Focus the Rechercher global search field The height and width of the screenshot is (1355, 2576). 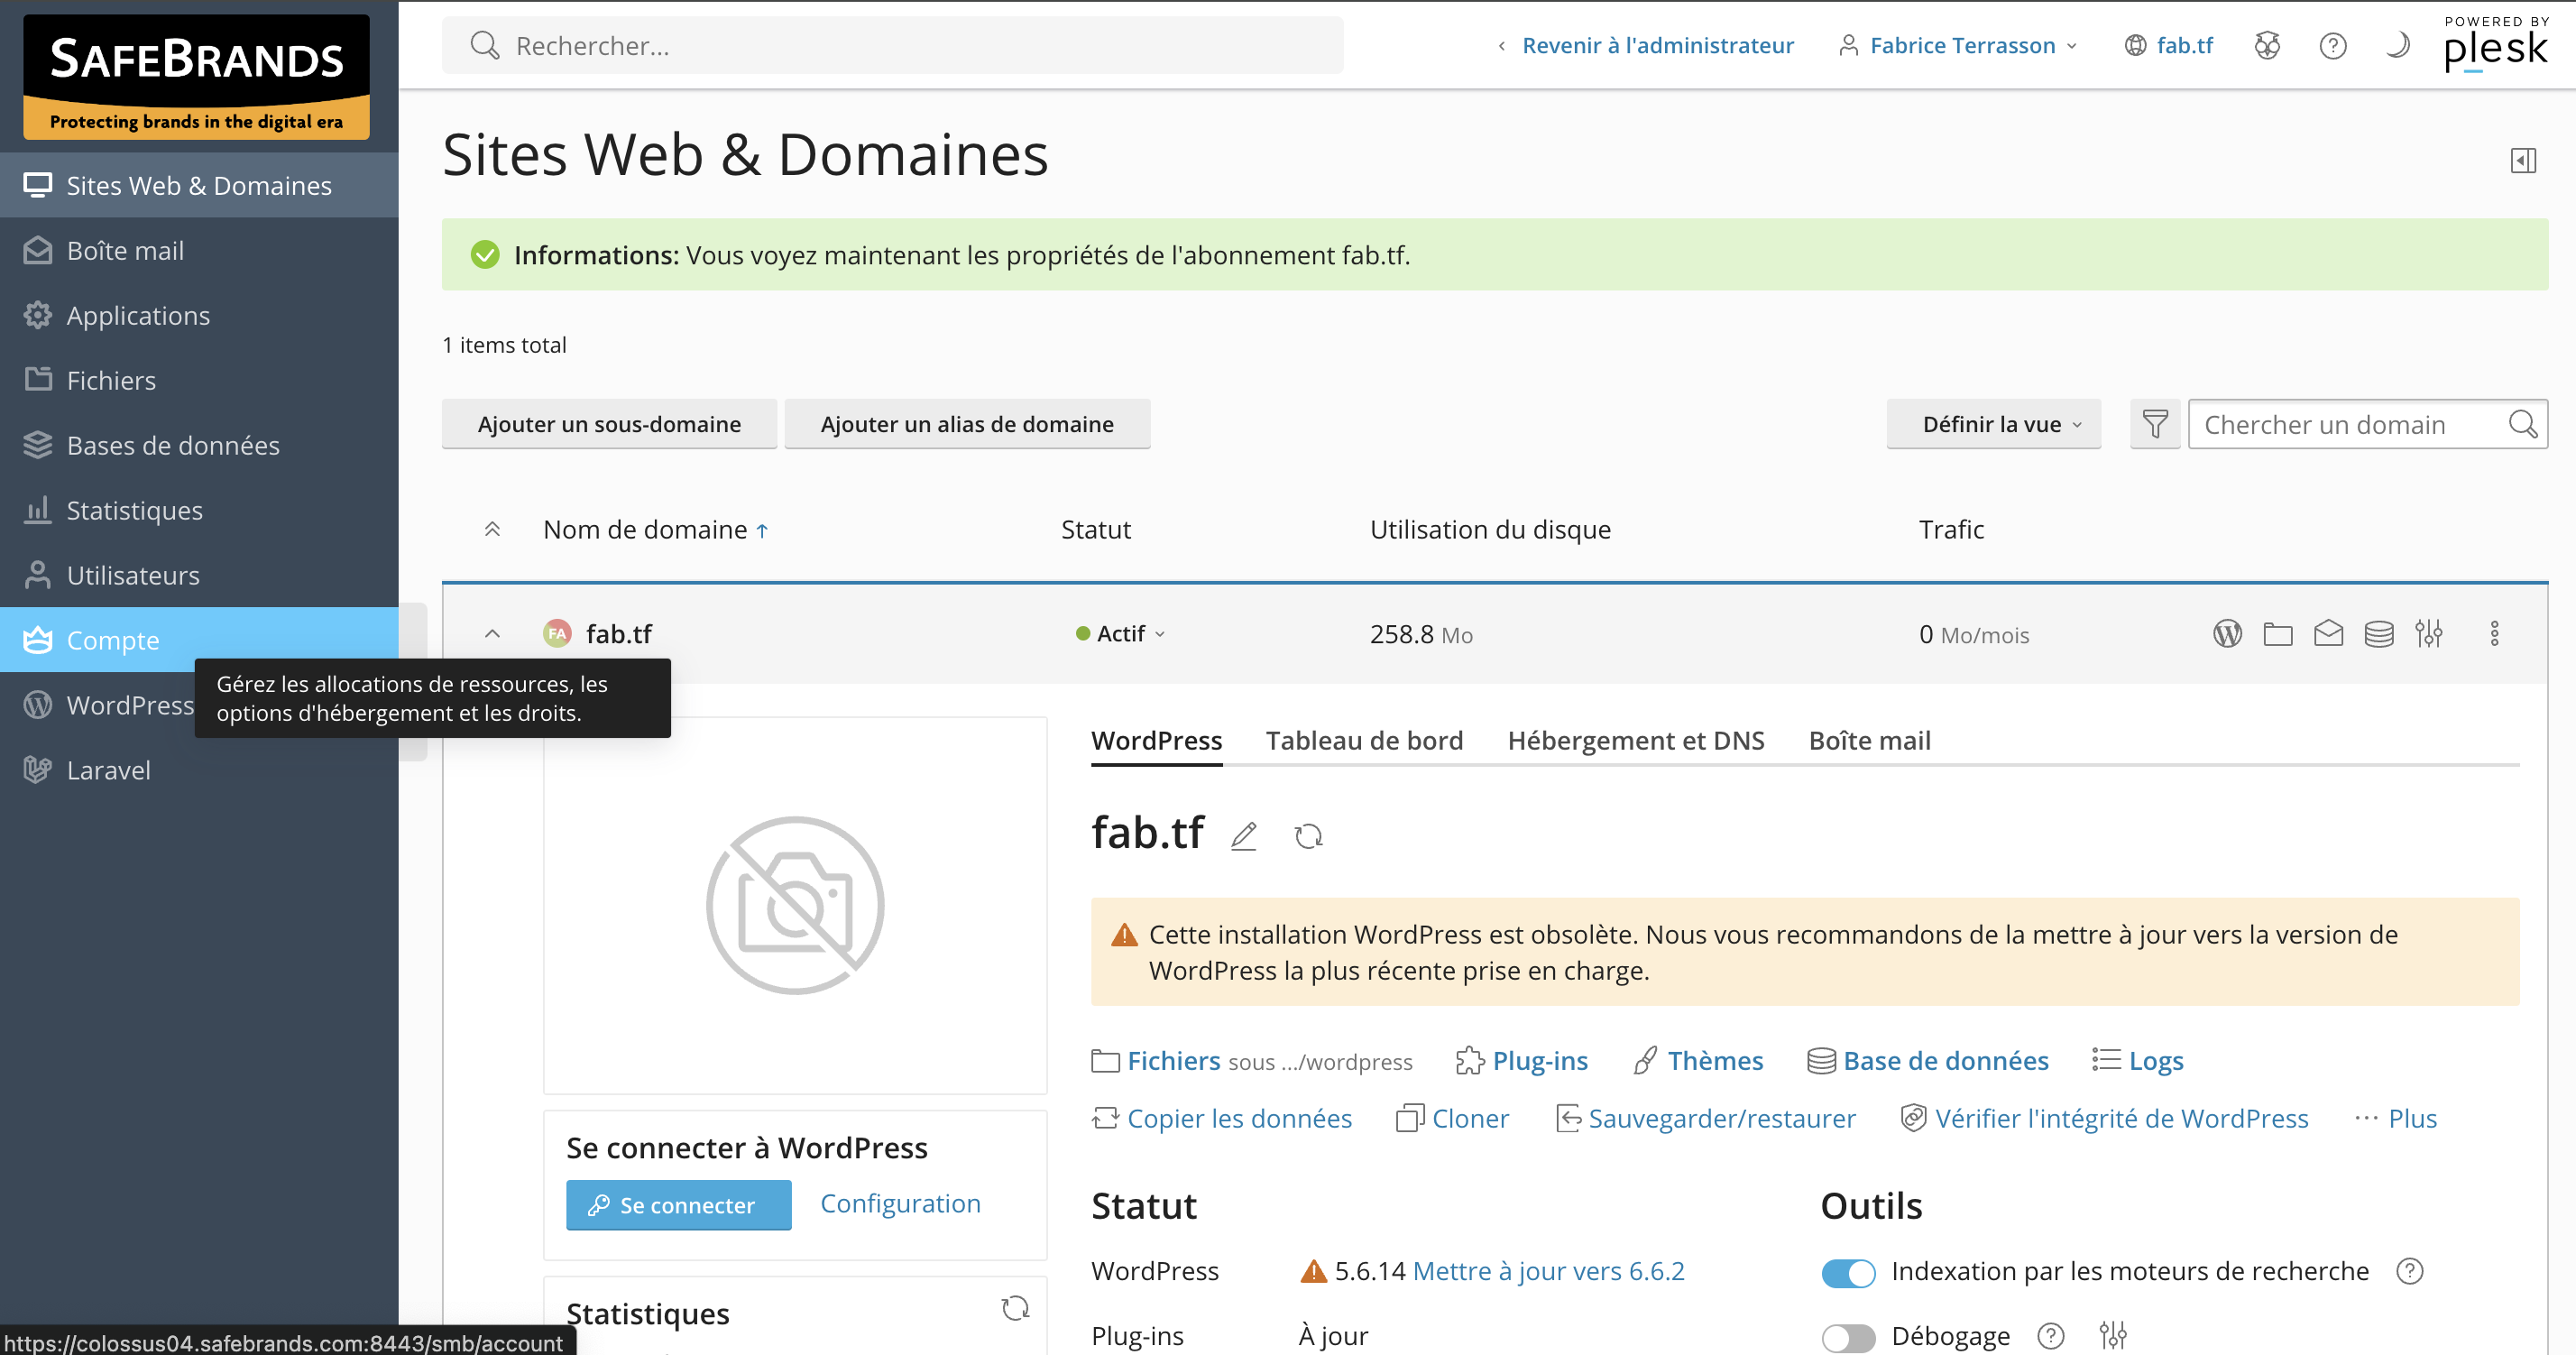(x=892, y=46)
